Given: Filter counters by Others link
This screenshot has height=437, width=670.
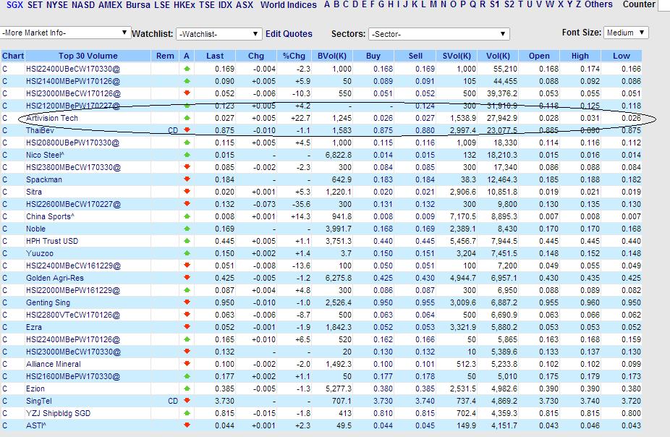Looking at the screenshot, I should (x=598, y=4).
